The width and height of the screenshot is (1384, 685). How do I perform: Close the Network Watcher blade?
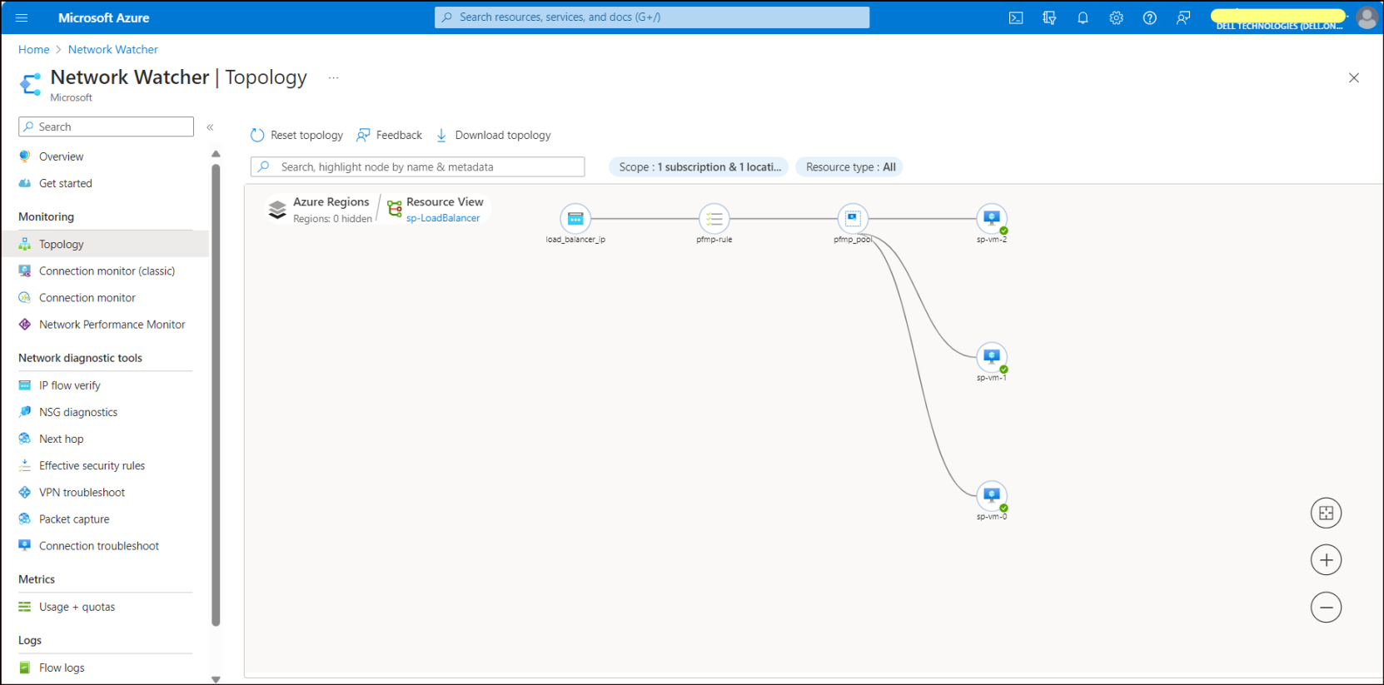click(1354, 77)
